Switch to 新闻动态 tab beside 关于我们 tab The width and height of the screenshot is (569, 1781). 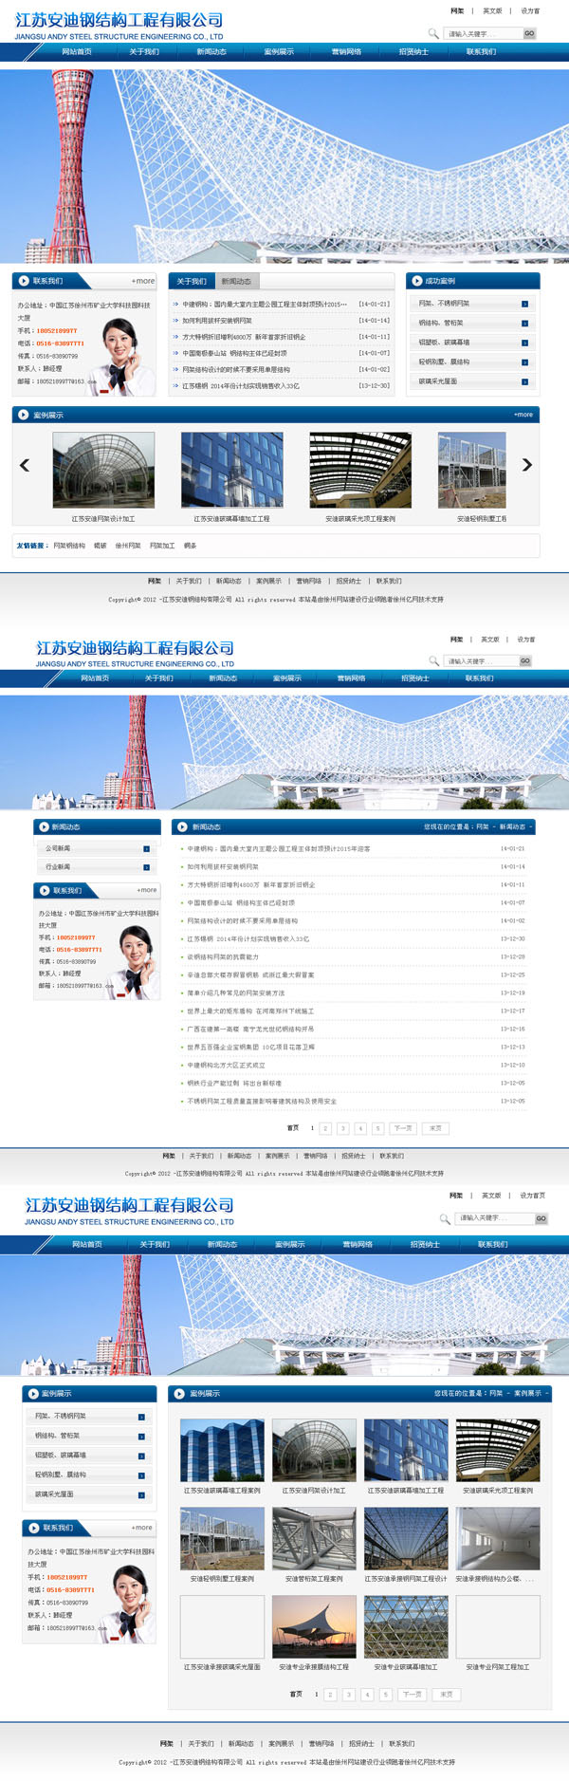click(236, 282)
